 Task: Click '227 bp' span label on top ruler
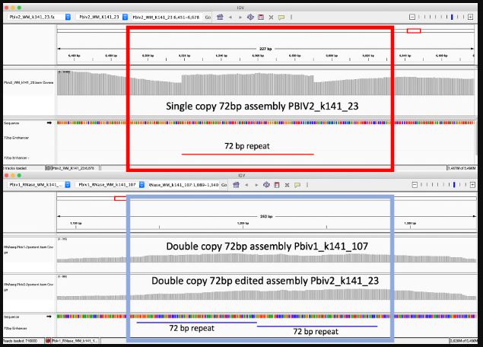coord(265,49)
